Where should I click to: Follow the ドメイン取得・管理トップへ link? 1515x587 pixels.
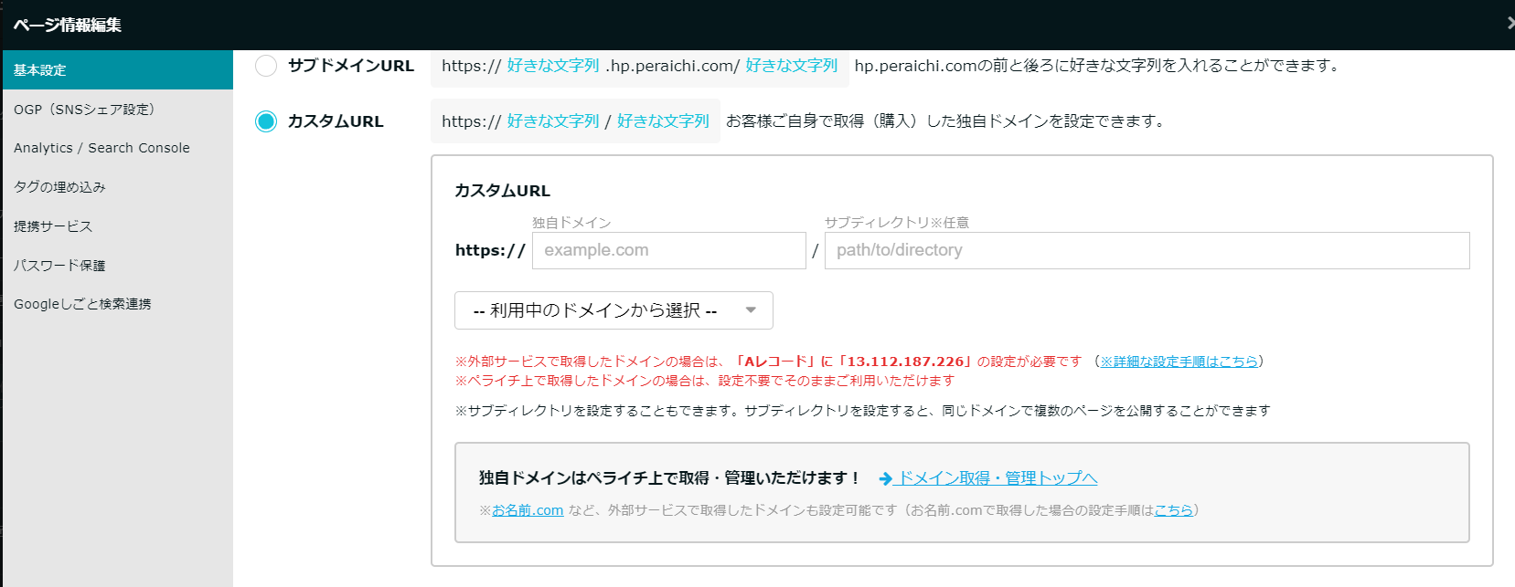[x=998, y=478]
